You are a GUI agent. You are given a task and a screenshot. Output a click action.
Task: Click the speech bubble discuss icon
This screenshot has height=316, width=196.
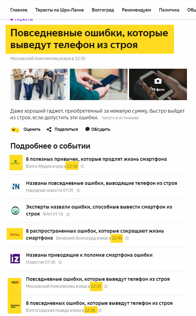pos(87,129)
